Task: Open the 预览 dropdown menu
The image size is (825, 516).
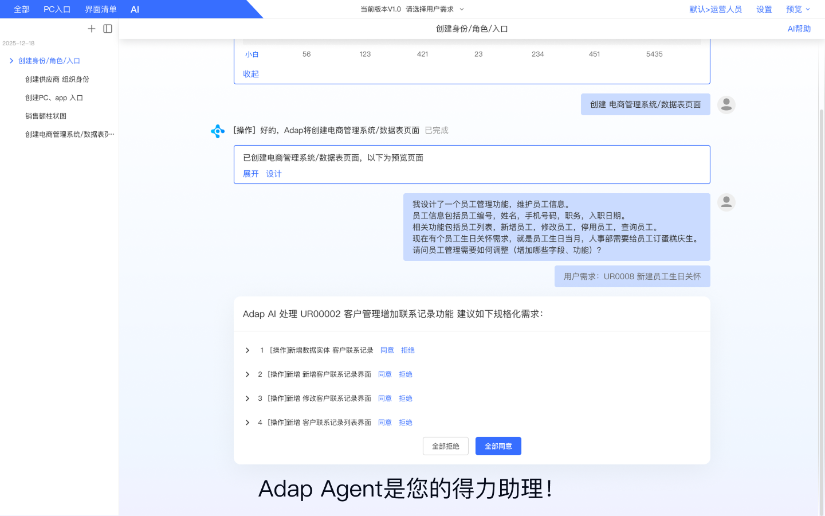Action: coord(797,9)
